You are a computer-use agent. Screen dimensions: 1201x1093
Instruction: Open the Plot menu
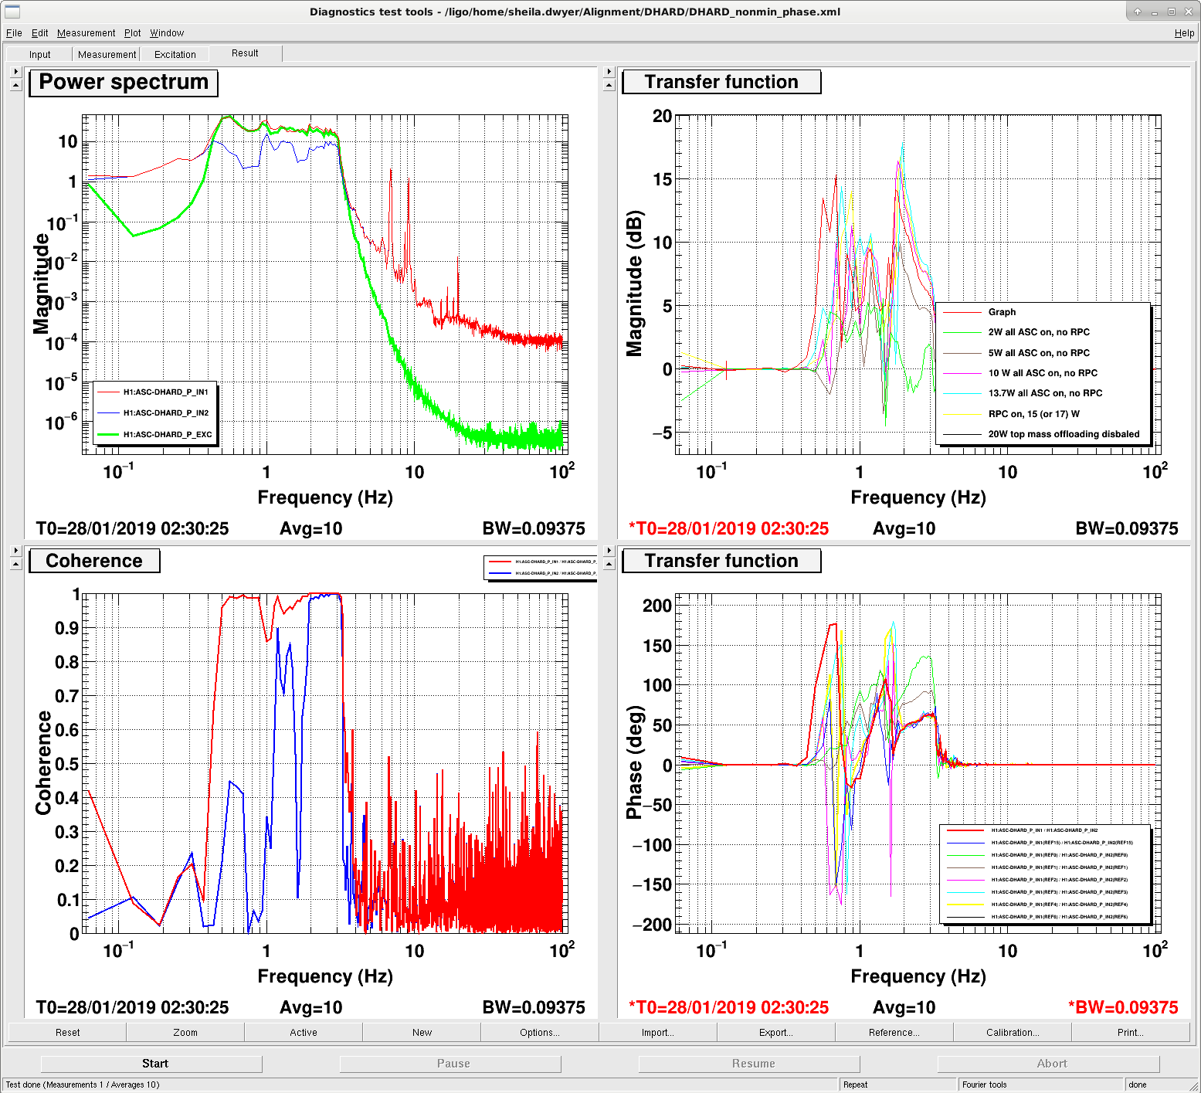[133, 33]
